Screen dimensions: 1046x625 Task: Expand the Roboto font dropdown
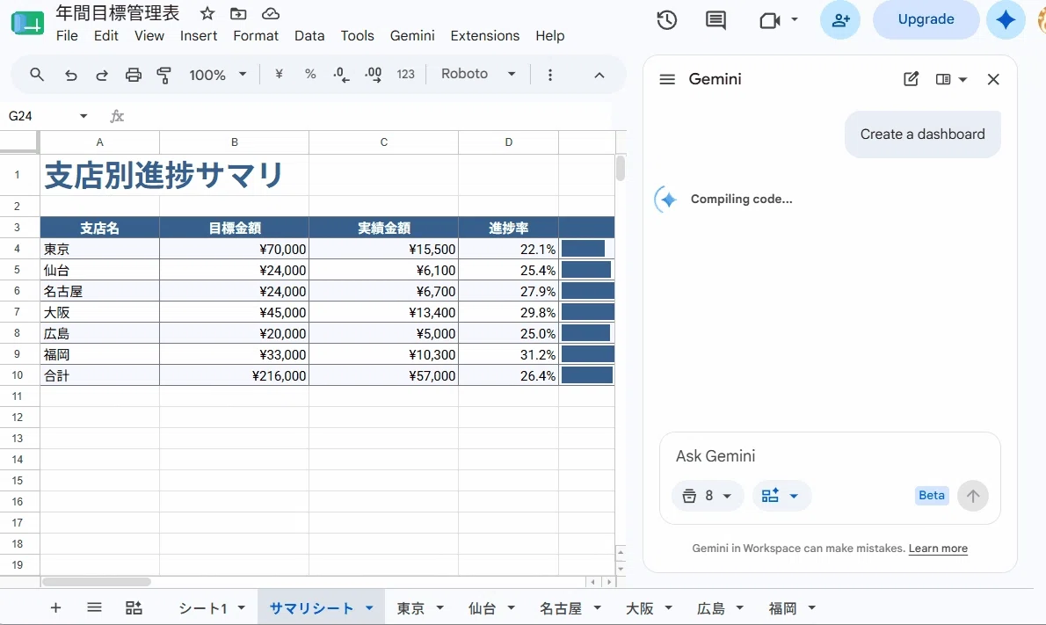tap(478, 74)
